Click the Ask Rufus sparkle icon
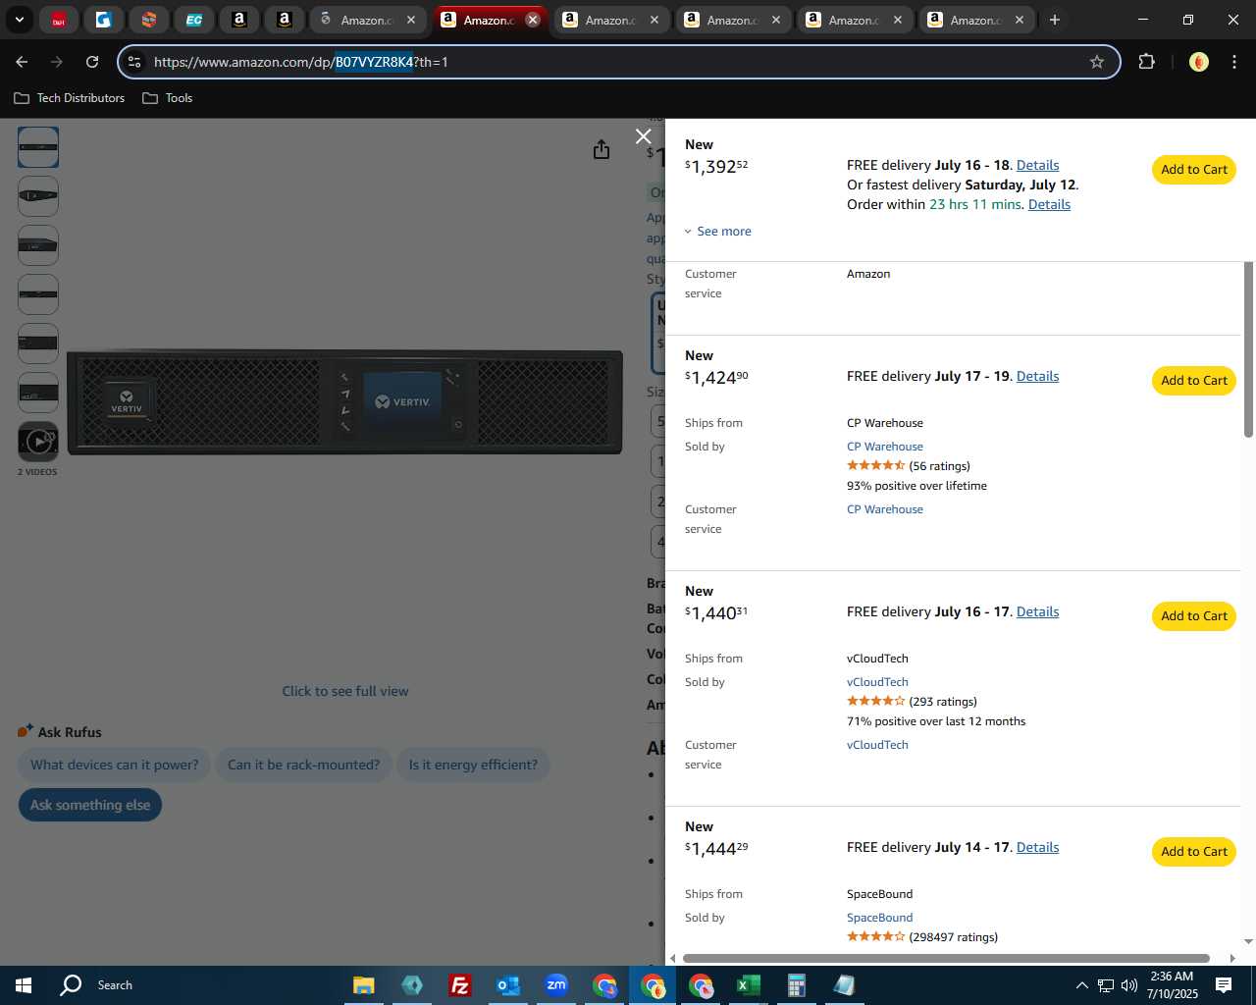This screenshot has width=1256, height=1005. pyautogui.click(x=26, y=731)
